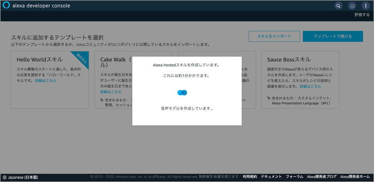Click the alexa developer console title
The width and height of the screenshot is (374, 182).
coord(41,6)
